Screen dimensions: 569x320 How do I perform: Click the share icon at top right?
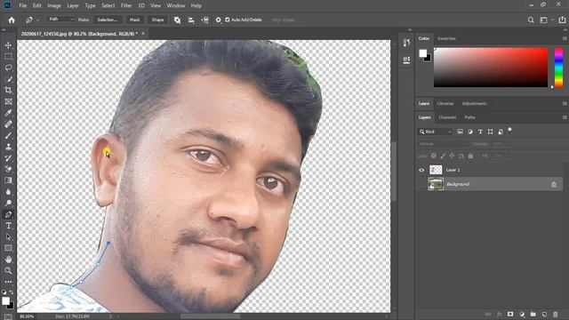(x=562, y=20)
